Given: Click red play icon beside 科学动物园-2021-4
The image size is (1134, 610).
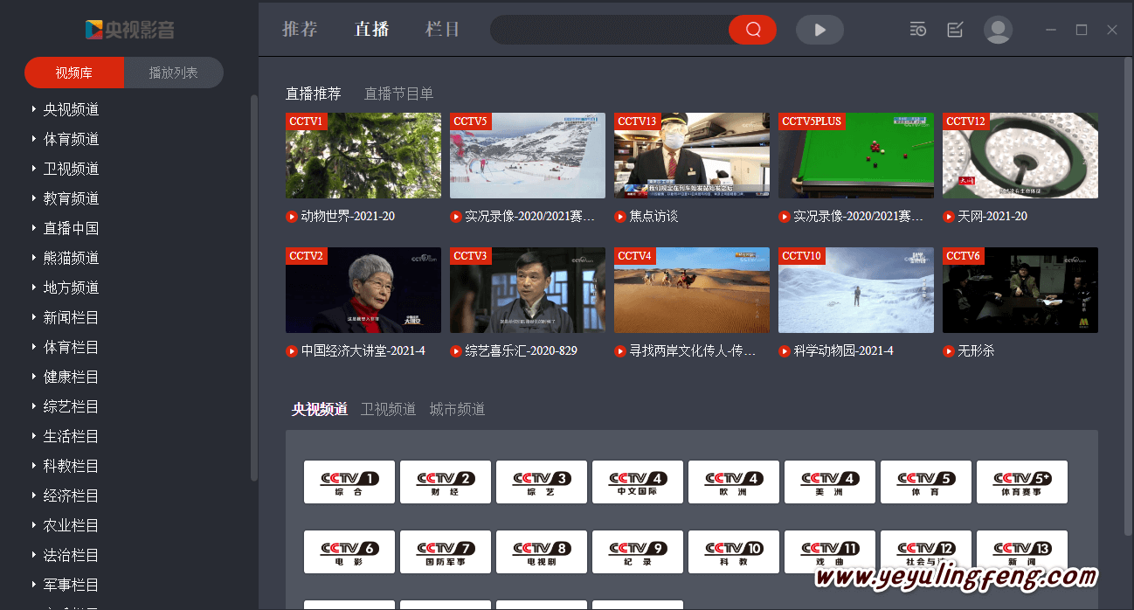Looking at the screenshot, I should coord(785,351).
